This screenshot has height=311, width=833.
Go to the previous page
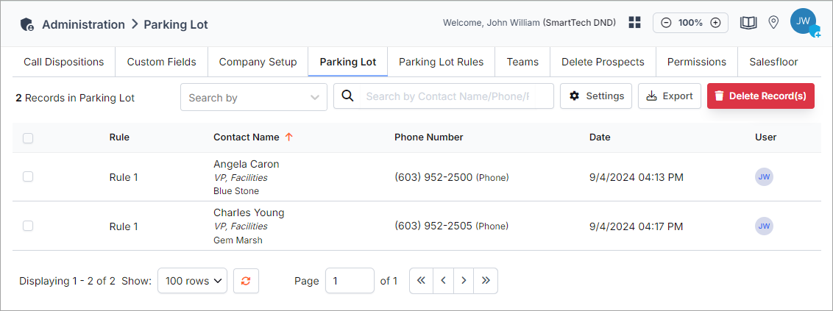click(443, 281)
